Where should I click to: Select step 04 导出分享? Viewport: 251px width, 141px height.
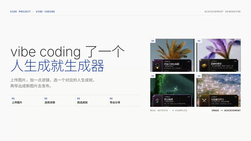click(x=125, y=101)
